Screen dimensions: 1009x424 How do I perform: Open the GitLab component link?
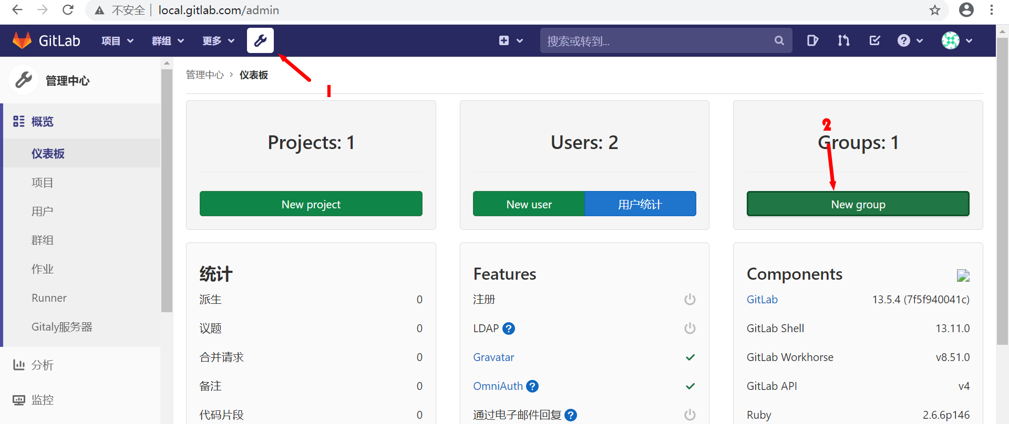pyautogui.click(x=762, y=299)
